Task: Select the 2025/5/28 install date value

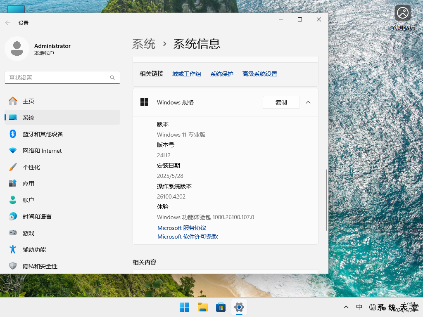Action: tap(170, 176)
